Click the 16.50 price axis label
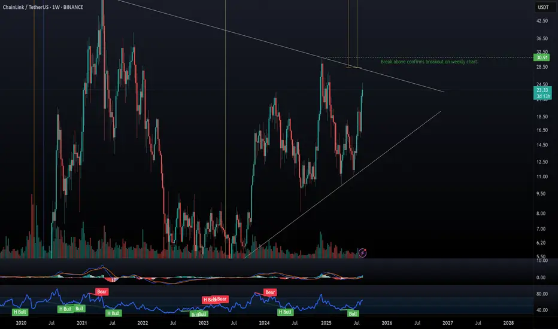This screenshot has width=558, height=329. pyautogui.click(x=542, y=130)
